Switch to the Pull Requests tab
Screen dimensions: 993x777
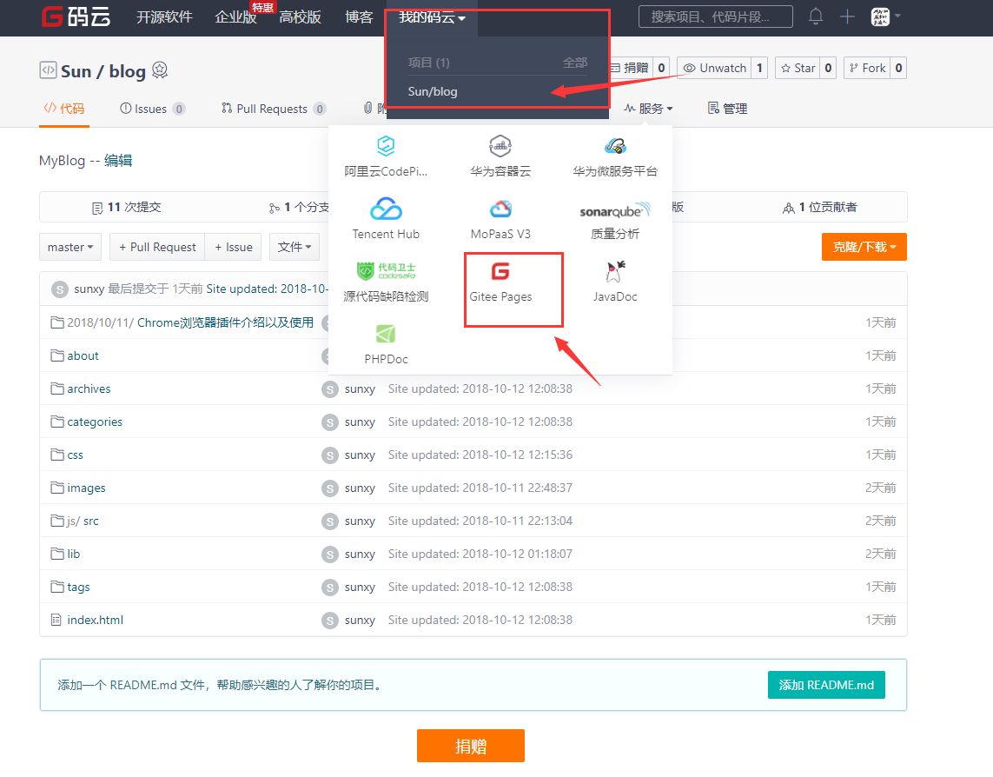pos(274,109)
